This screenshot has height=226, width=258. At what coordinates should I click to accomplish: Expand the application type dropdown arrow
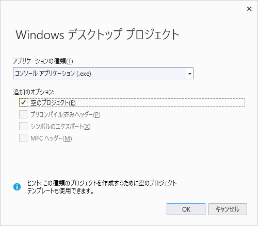(190, 74)
